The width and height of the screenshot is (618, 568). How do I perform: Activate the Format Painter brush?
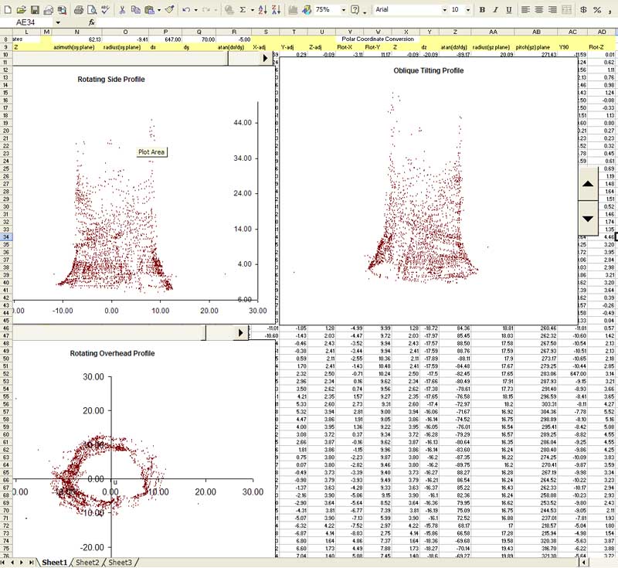[x=169, y=10]
